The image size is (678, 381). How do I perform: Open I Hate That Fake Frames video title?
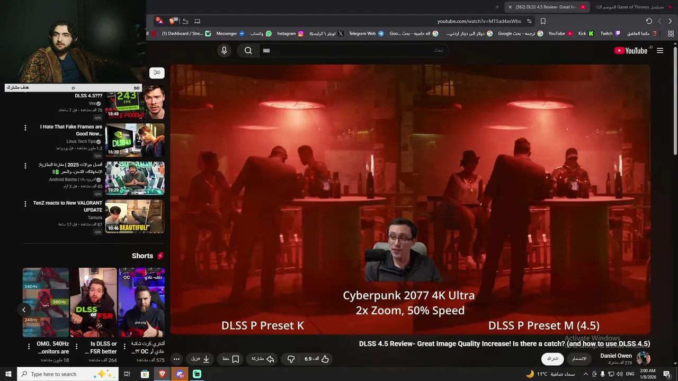pyautogui.click(x=71, y=130)
